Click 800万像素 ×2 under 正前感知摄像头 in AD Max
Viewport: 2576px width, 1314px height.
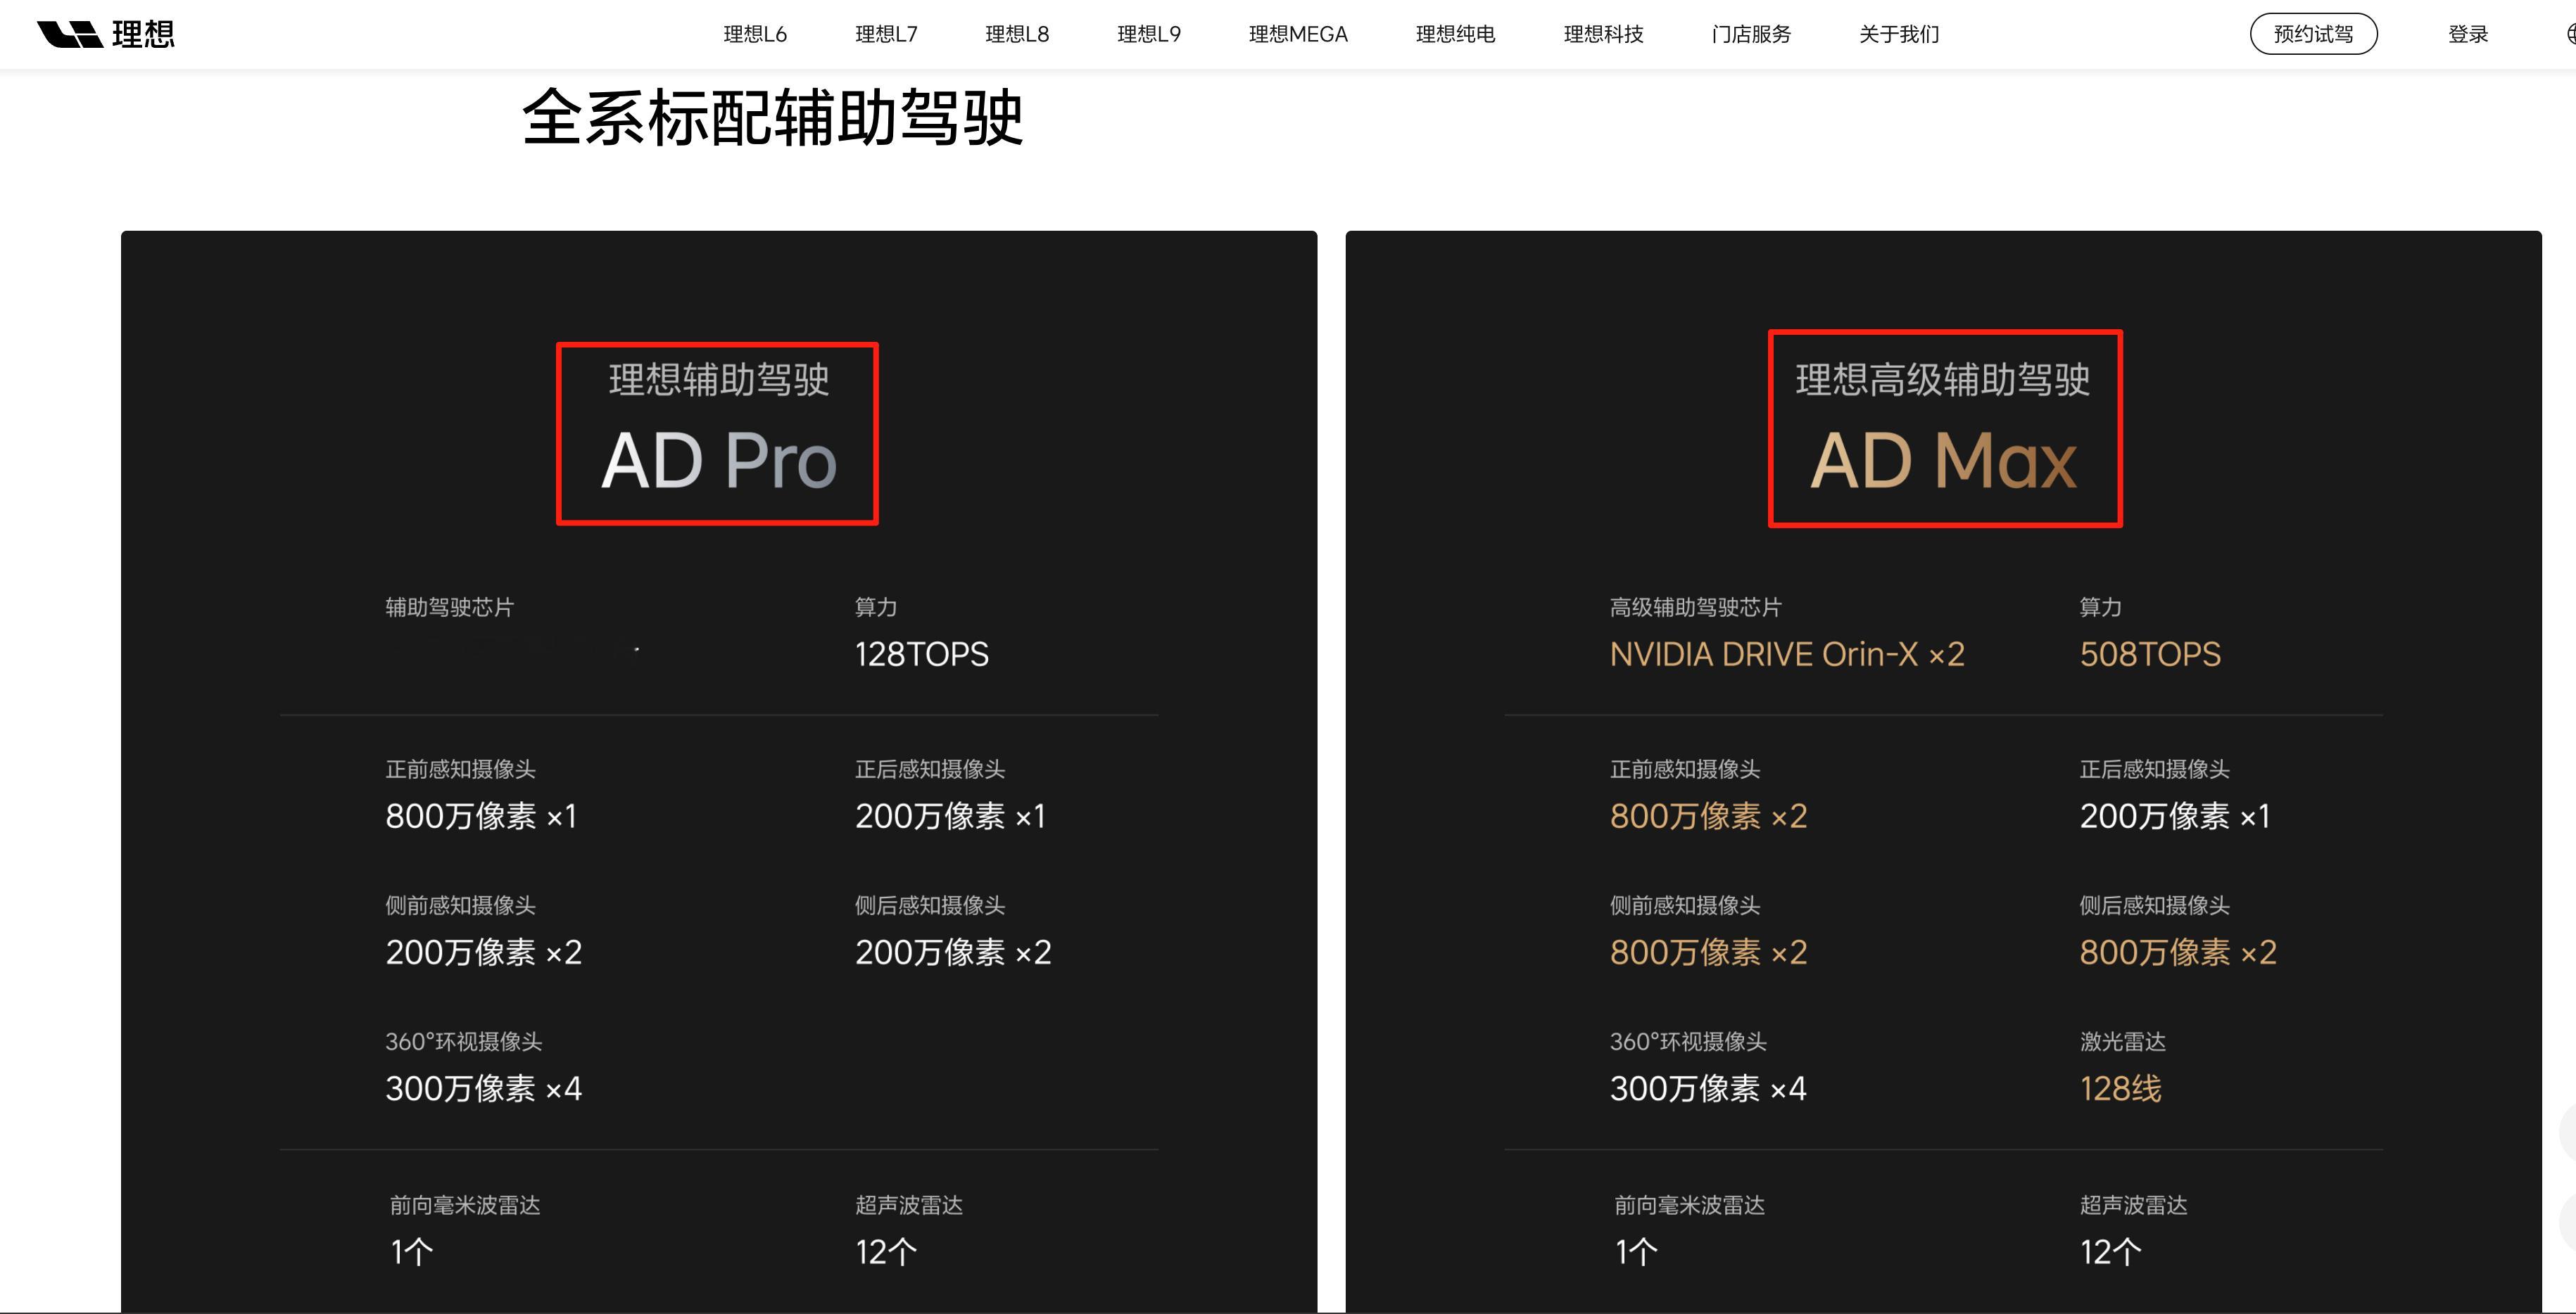(x=1708, y=817)
